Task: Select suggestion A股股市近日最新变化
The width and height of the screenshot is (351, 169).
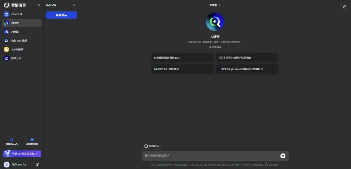Action: [182, 69]
